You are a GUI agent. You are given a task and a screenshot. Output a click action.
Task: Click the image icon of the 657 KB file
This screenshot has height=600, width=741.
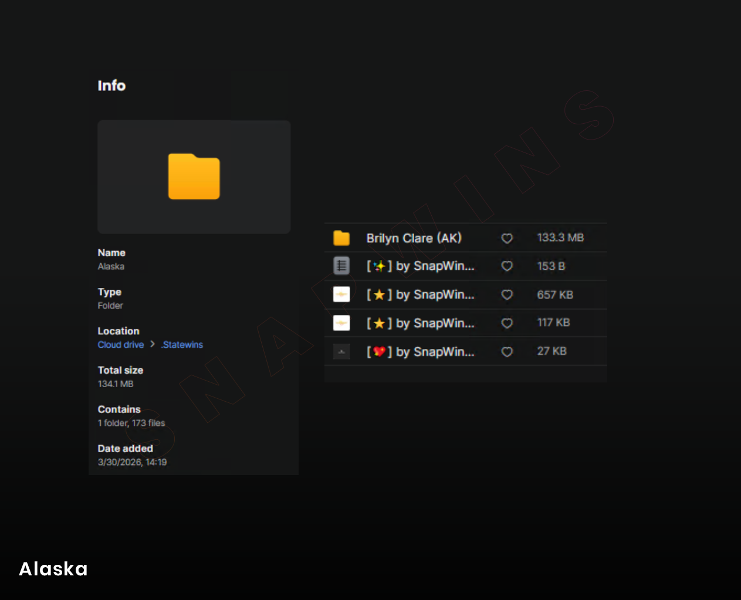point(341,294)
